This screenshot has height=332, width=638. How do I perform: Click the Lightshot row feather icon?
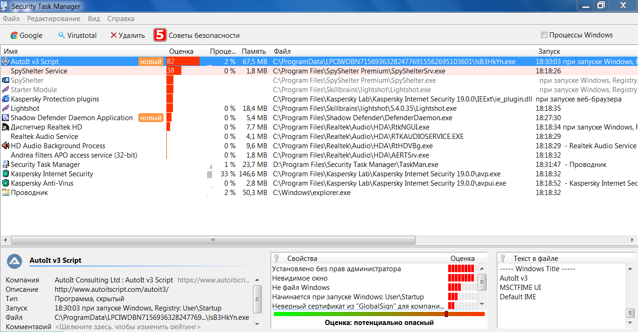[6, 108]
